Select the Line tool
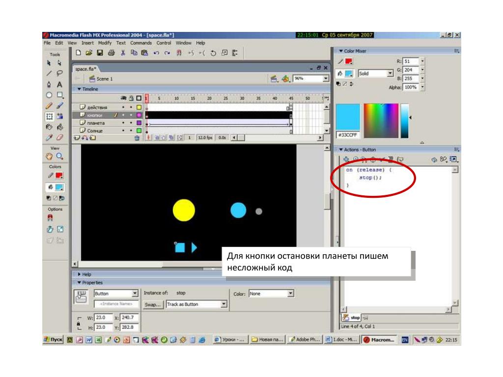 pyautogui.click(x=49, y=74)
